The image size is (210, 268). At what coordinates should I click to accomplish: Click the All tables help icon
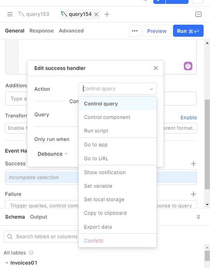coord(31,252)
